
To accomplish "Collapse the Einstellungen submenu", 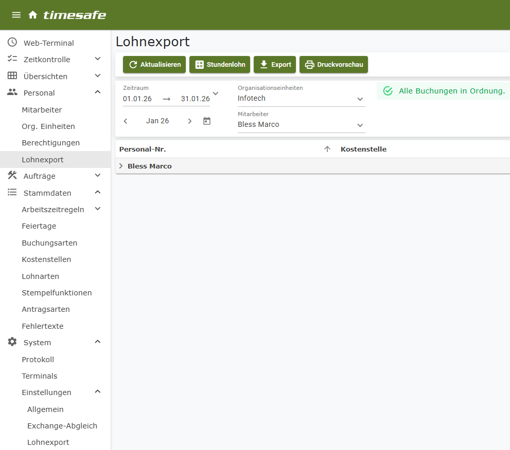I will (x=98, y=392).
